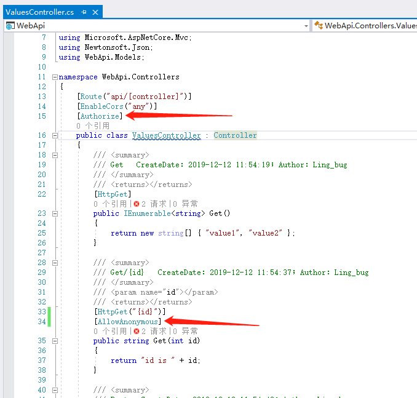Viewport: 417px width, 398px height.
Task: Click '0 个引用' CodeLens above Get(int id)
Action: tap(110, 331)
